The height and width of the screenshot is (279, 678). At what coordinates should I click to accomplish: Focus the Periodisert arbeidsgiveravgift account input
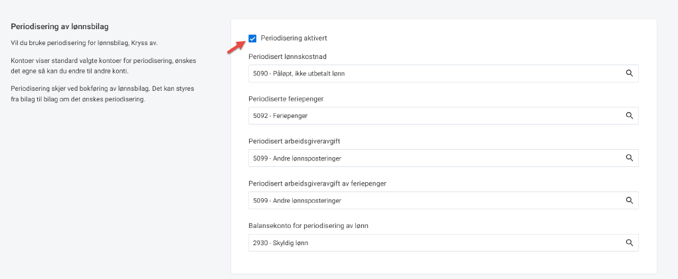point(432,158)
